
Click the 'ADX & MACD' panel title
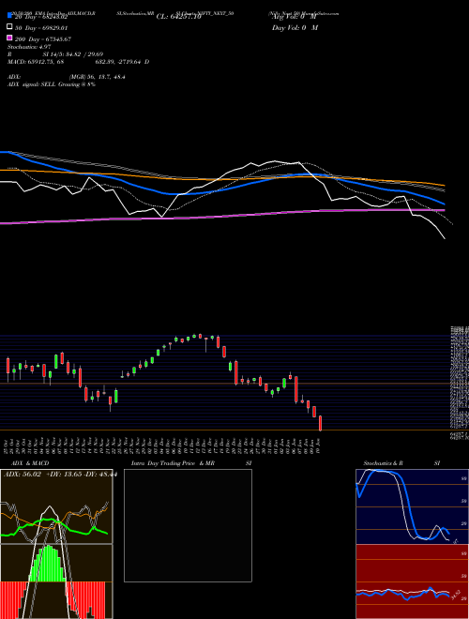coord(30,463)
